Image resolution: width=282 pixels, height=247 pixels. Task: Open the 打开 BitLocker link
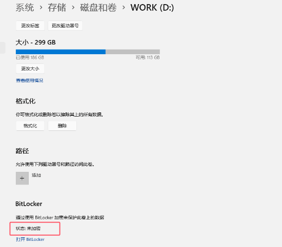pyautogui.click(x=30, y=239)
